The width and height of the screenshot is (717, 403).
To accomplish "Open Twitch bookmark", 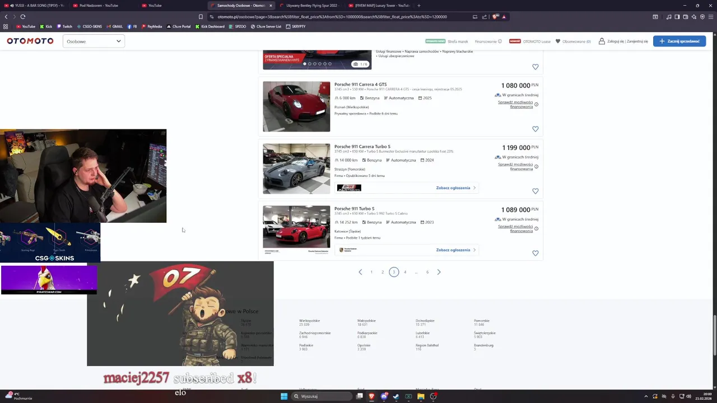I will click(64, 26).
